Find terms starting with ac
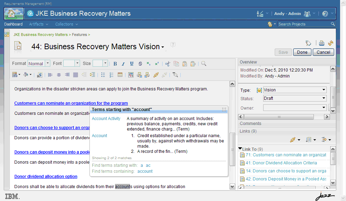 tap(148, 165)
